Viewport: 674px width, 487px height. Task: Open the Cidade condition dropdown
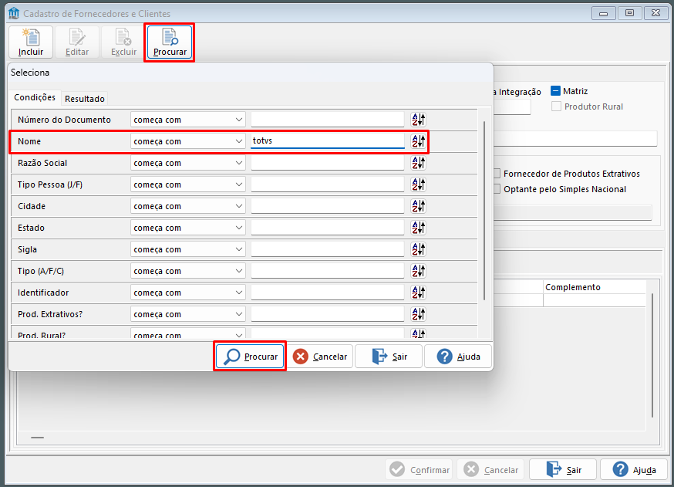coord(188,206)
